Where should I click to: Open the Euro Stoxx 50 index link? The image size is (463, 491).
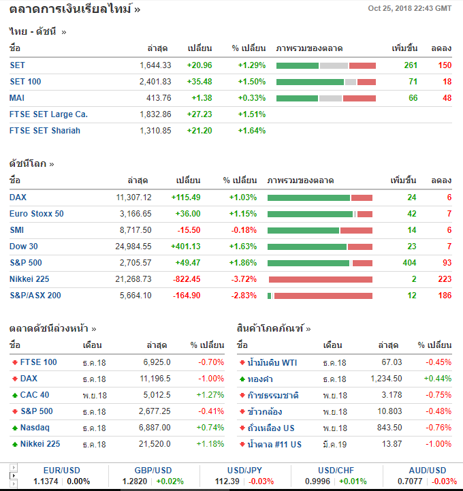tap(37, 214)
